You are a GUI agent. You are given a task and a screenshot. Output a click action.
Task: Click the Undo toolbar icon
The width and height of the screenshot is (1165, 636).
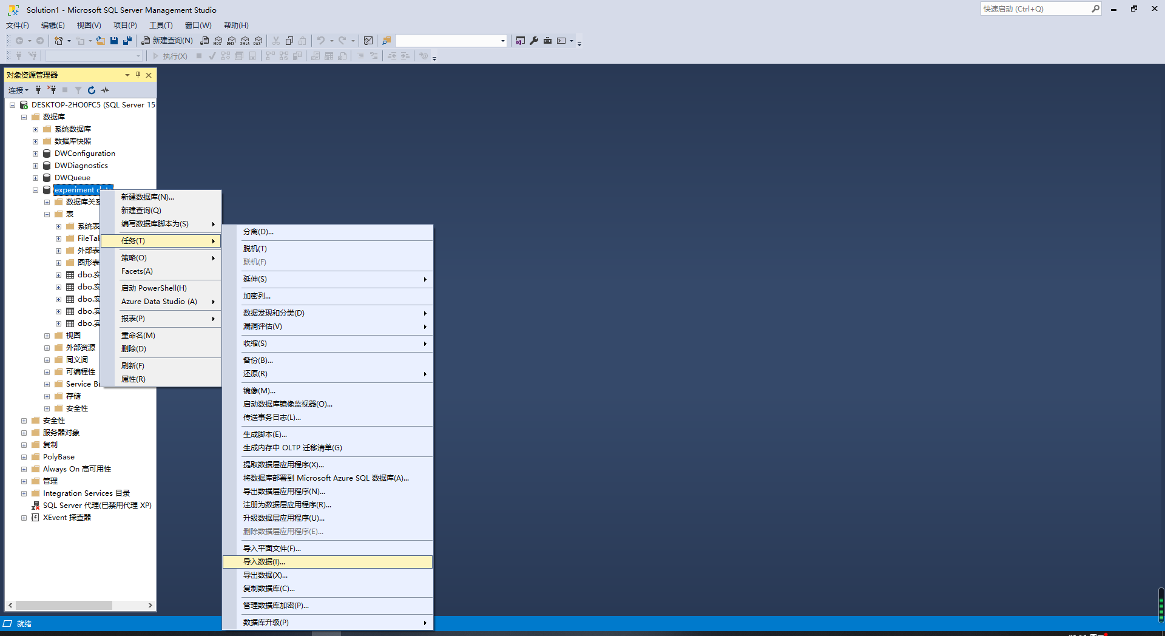(321, 41)
